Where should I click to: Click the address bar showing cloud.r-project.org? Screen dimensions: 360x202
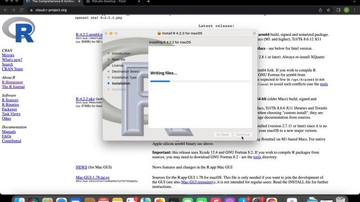click(x=51, y=10)
